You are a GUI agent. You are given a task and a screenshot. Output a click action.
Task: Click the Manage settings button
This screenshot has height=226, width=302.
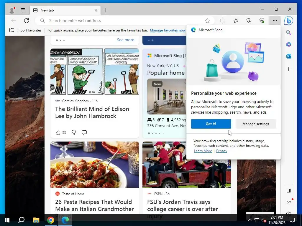coord(256,124)
